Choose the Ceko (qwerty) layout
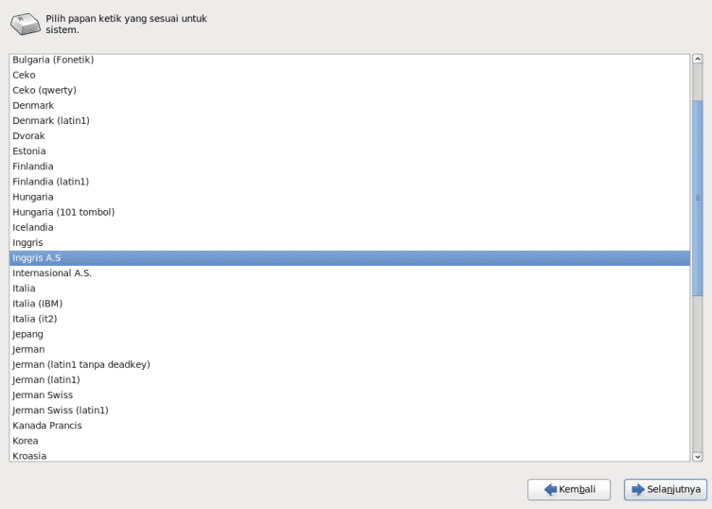The image size is (712, 509). coord(44,90)
